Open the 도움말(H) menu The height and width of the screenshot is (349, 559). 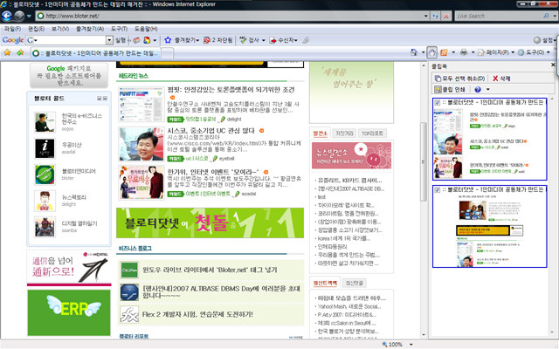pyautogui.click(x=146, y=29)
